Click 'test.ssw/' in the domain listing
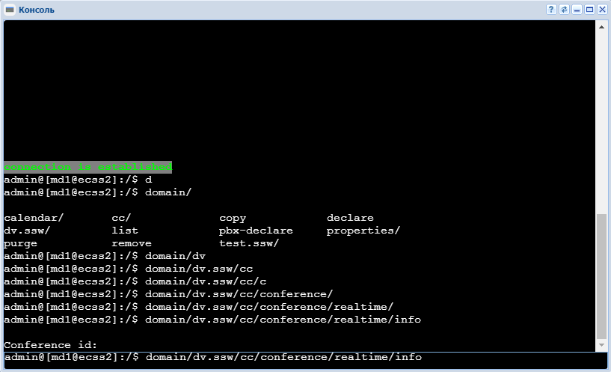This screenshot has height=372, width=611. point(248,243)
